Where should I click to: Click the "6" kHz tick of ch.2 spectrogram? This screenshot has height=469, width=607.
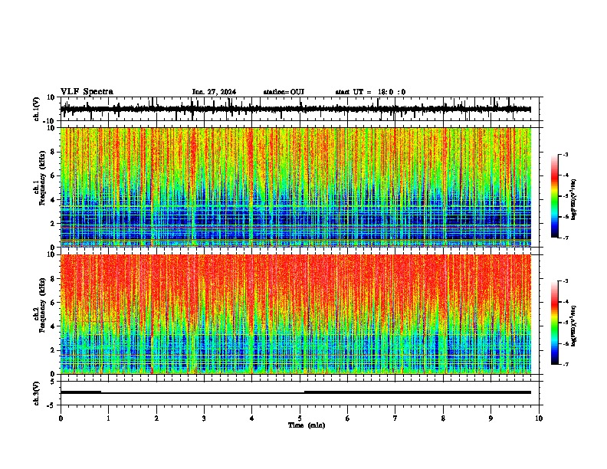tap(53, 303)
